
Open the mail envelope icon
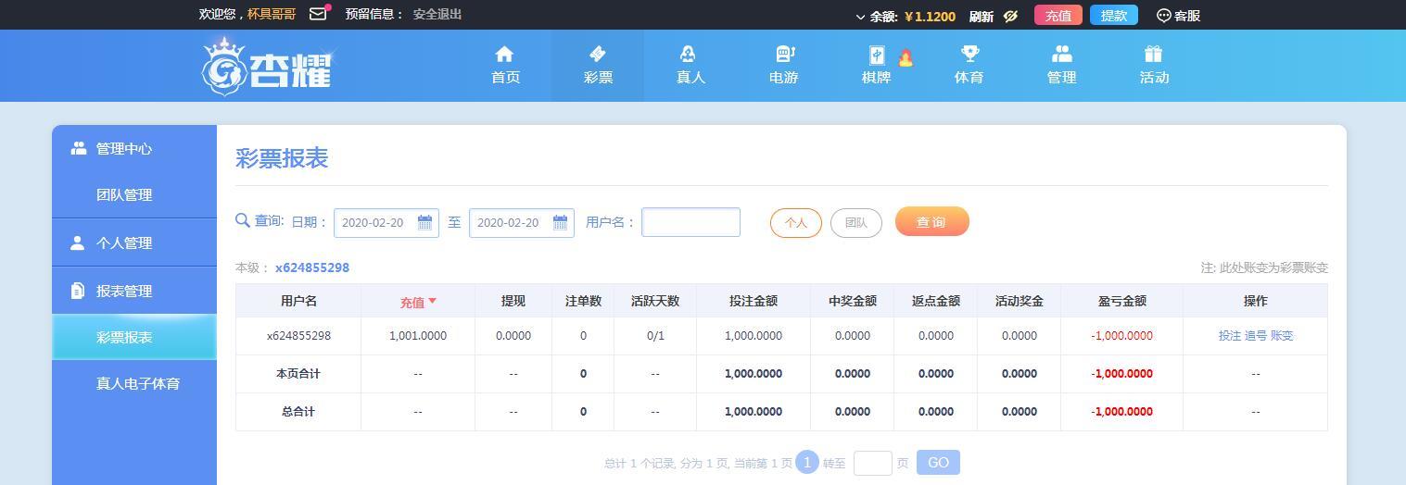(x=318, y=14)
